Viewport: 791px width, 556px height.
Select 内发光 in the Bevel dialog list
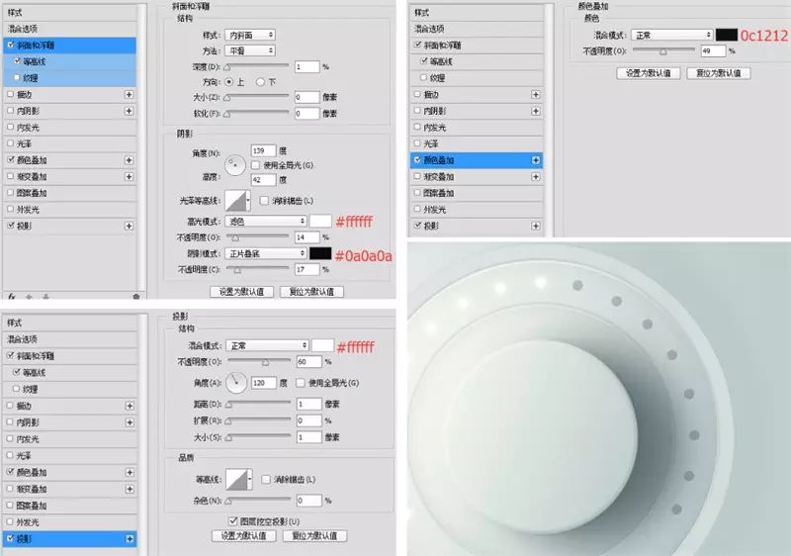click(69, 128)
